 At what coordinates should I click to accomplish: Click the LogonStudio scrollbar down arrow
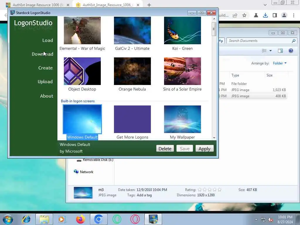[214, 138]
